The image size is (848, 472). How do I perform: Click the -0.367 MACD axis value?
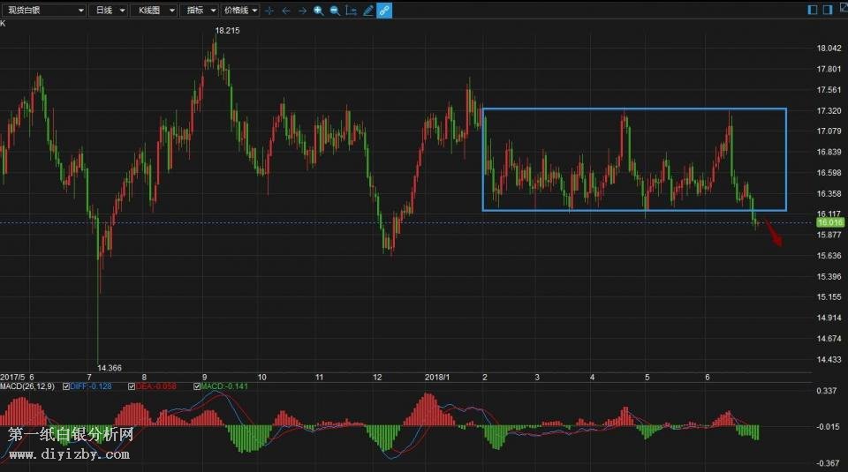[828, 463]
